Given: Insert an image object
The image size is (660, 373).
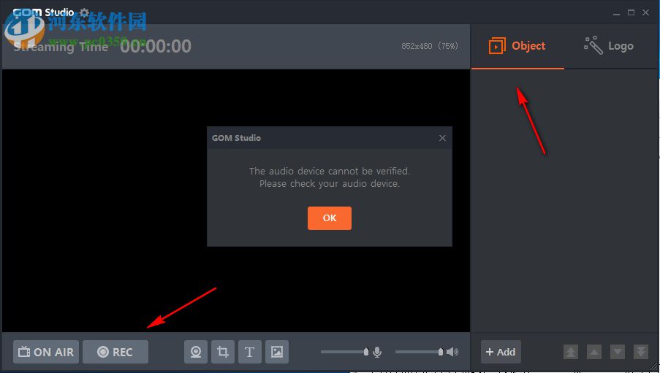Looking at the screenshot, I should (276, 352).
